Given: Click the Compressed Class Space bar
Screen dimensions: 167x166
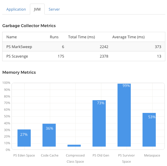Looking at the screenshot, I should pyautogui.click(x=74, y=146).
